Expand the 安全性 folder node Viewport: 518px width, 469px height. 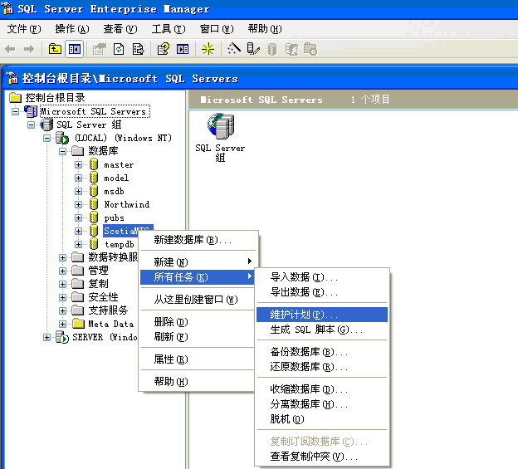(x=63, y=297)
